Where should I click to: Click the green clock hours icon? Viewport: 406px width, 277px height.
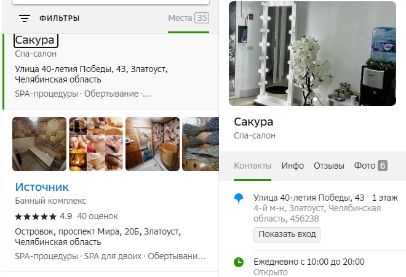coord(239,262)
